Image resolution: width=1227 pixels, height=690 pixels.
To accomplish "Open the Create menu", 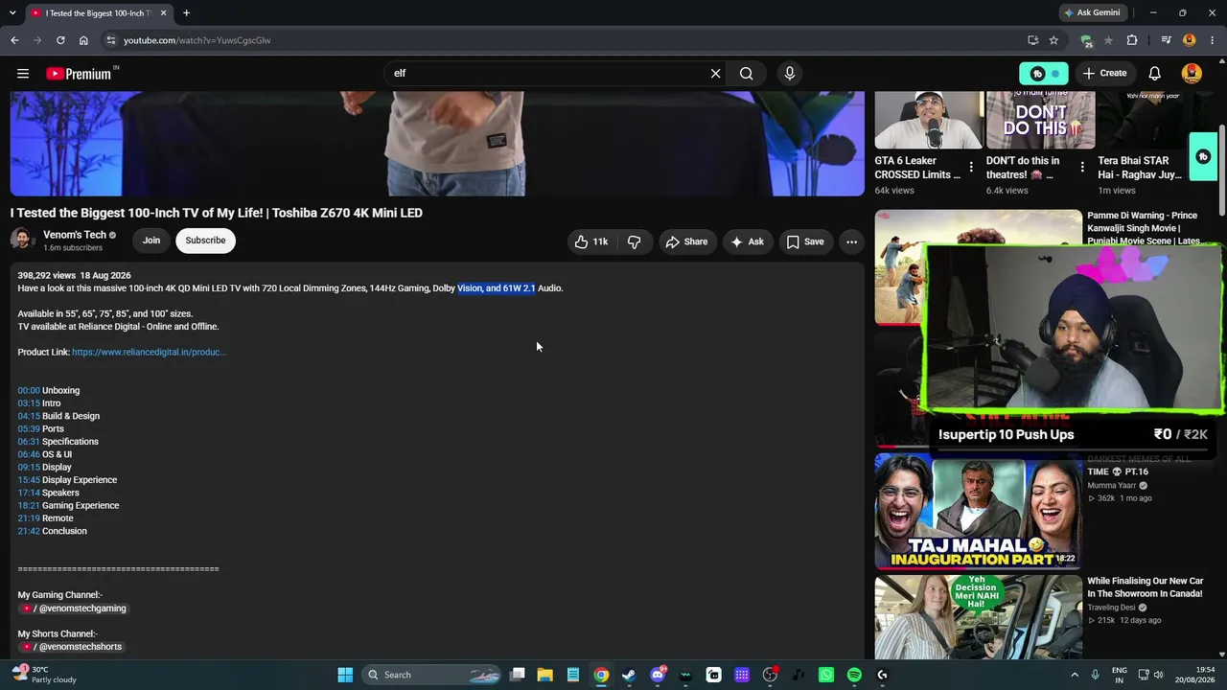I will point(1104,73).
